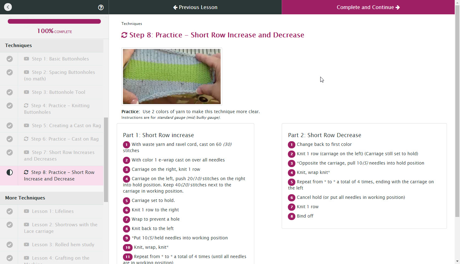The width and height of the screenshot is (460, 264).
Task: Open Step 7: Short Row Increases and Decreases
Action: (59, 156)
